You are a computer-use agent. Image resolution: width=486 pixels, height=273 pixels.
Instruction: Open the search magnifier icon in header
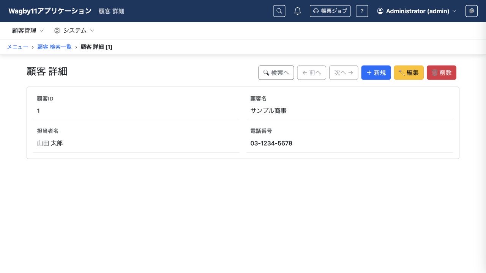(x=279, y=11)
